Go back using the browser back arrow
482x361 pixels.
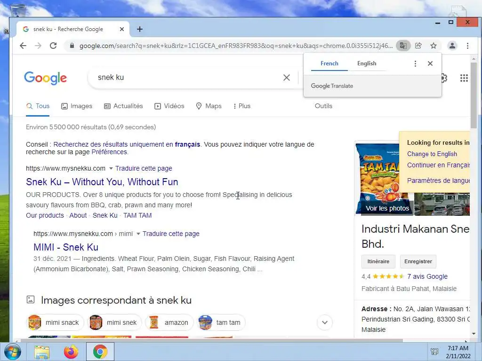(x=23, y=46)
